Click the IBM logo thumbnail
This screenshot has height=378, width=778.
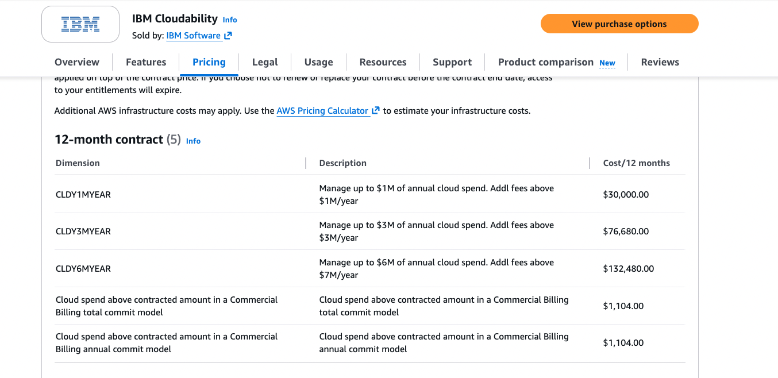pyautogui.click(x=80, y=24)
